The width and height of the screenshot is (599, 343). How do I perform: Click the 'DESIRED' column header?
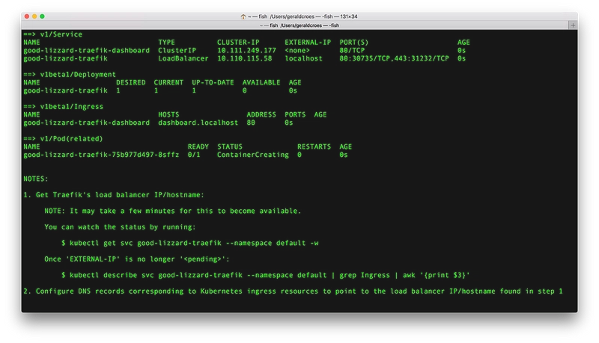click(130, 82)
